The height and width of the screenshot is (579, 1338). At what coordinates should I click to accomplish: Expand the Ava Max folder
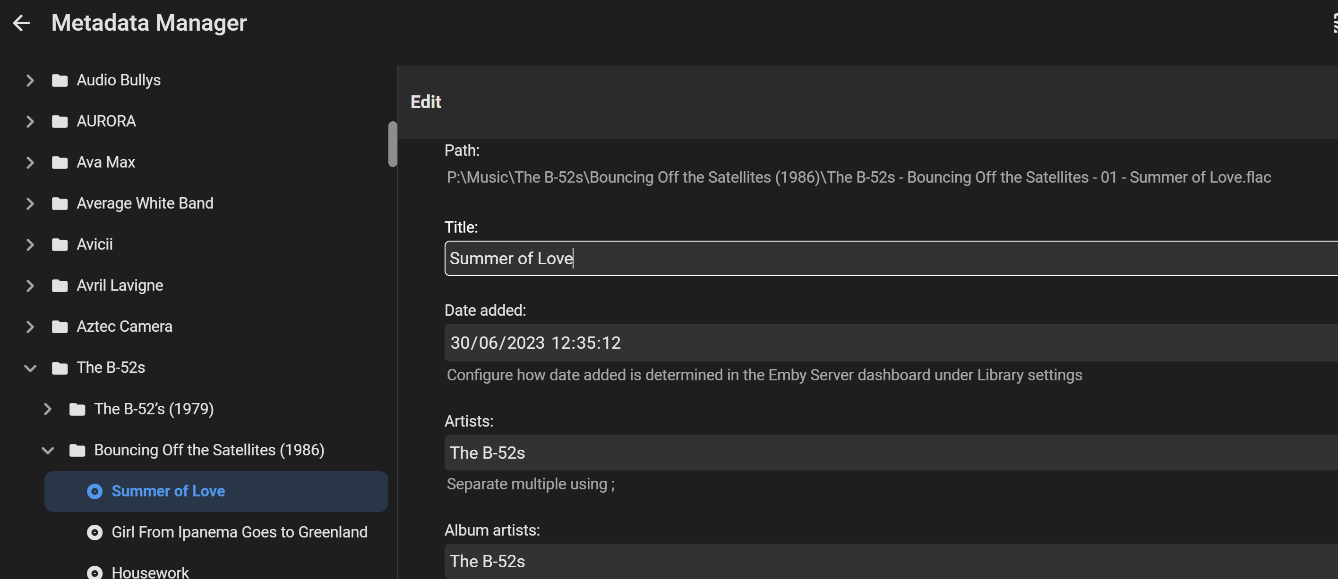click(30, 162)
